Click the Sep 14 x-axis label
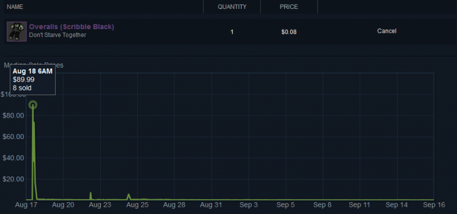This screenshot has height=214, width=457. (x=396, y=205)
